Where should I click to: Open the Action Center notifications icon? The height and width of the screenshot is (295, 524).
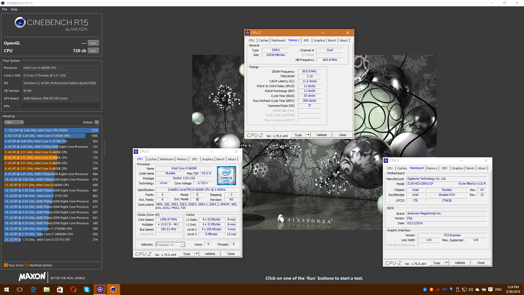[490, 290]
